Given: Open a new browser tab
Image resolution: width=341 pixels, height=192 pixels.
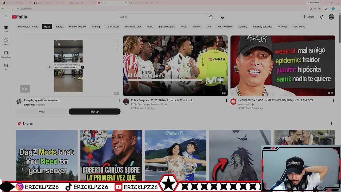Looking at the screenshot, I should [x=162, y=3].
